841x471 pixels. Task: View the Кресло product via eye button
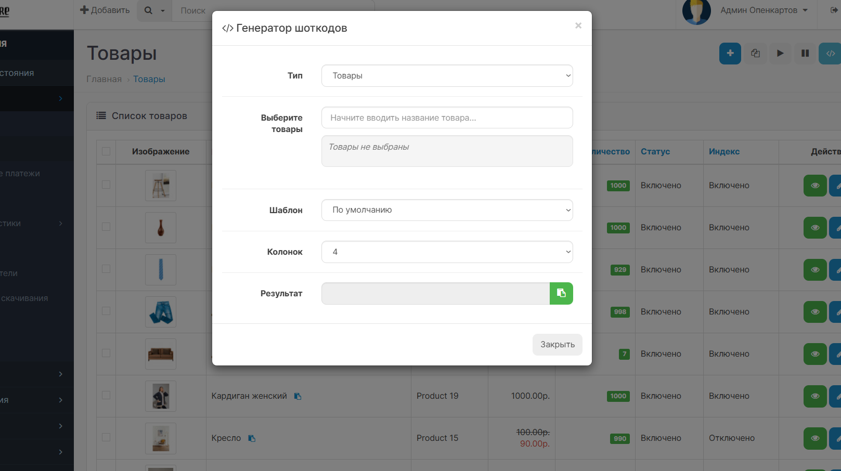815,438
